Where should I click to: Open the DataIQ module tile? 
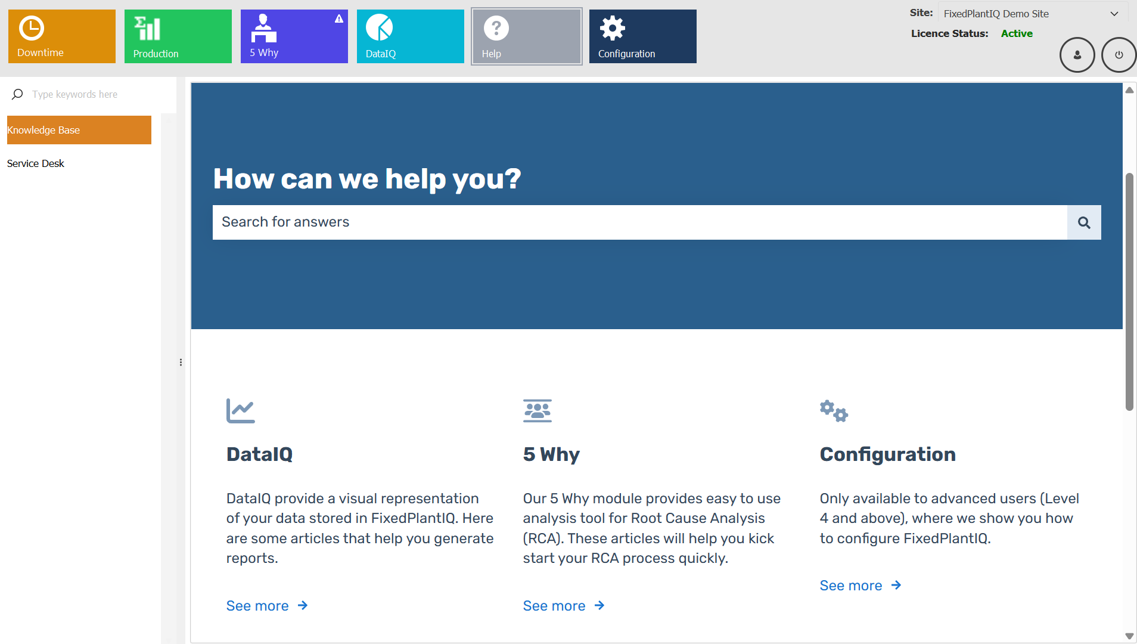coord(411,36)
